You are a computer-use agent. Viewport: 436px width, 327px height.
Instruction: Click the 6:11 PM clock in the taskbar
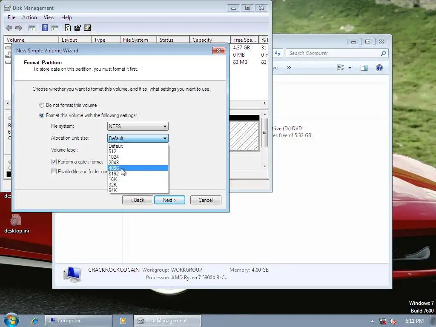point(414,321)
